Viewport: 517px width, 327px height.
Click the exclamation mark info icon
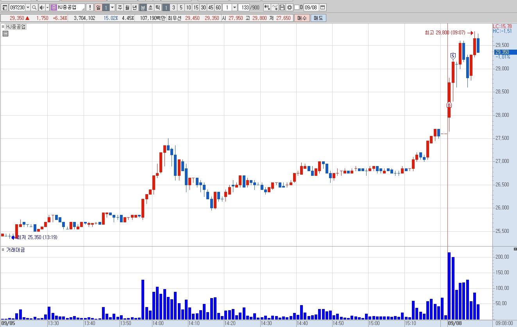[89, 7]
